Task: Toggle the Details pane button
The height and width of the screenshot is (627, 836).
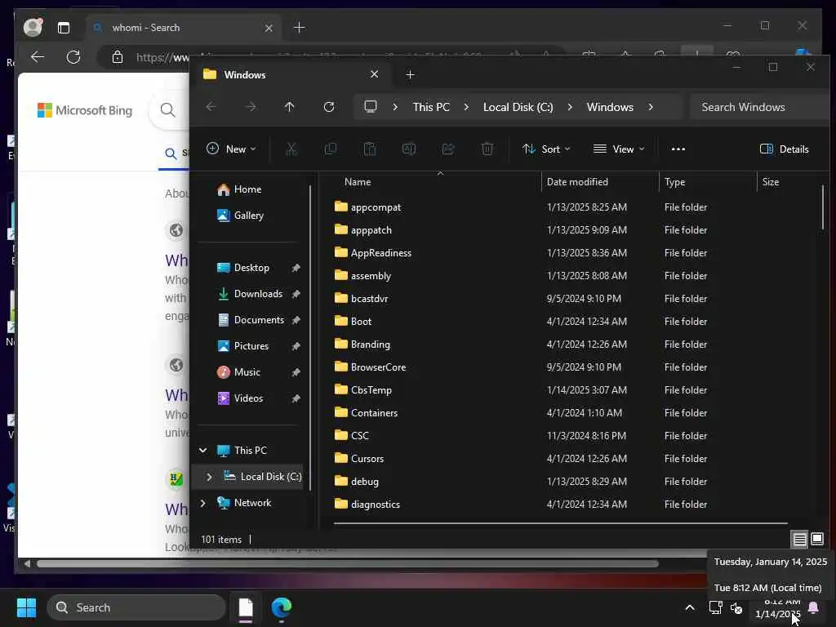Action: tap(785, 149)
